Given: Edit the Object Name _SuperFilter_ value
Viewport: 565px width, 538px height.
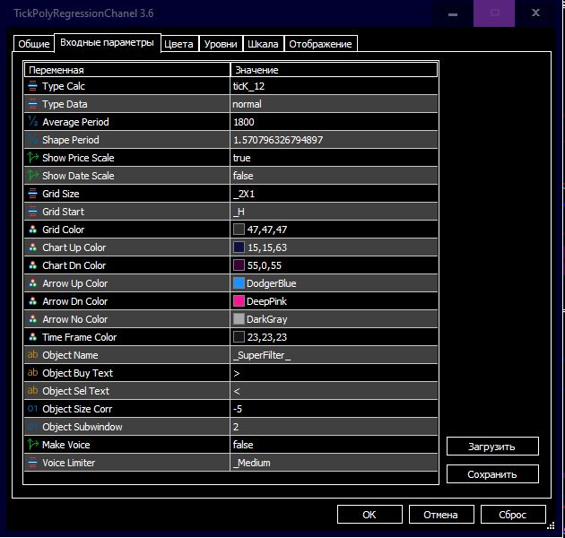Looking at the screenshot, I should coord(334,355).
